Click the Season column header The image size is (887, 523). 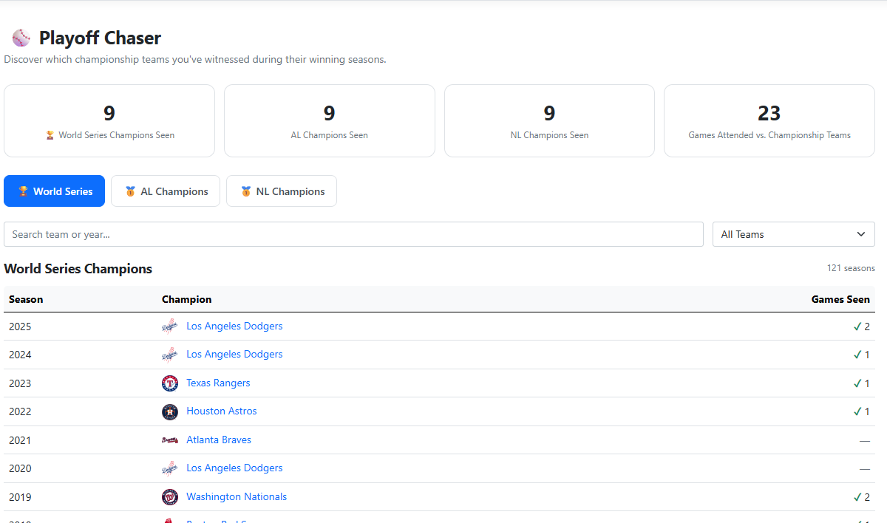[x=26, y=300]
